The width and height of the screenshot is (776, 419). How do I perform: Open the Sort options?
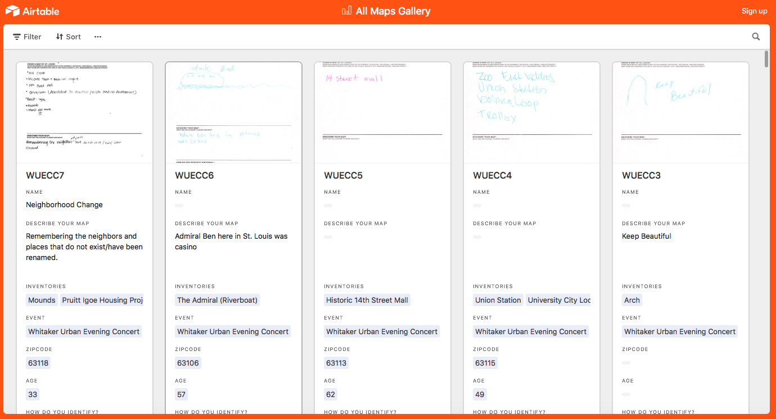[68, 37]
